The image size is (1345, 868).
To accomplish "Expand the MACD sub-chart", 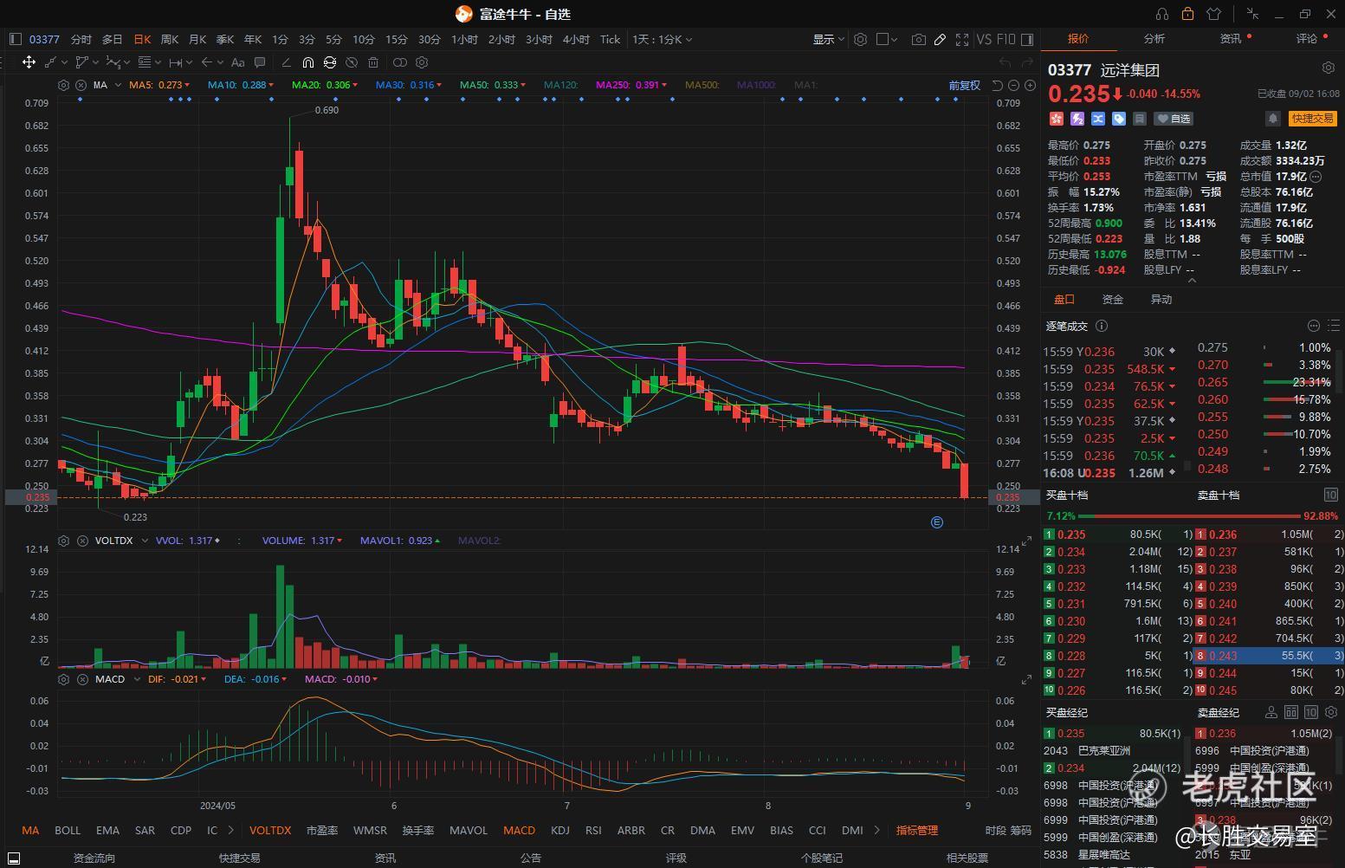I will click(x=1026, y=680).
